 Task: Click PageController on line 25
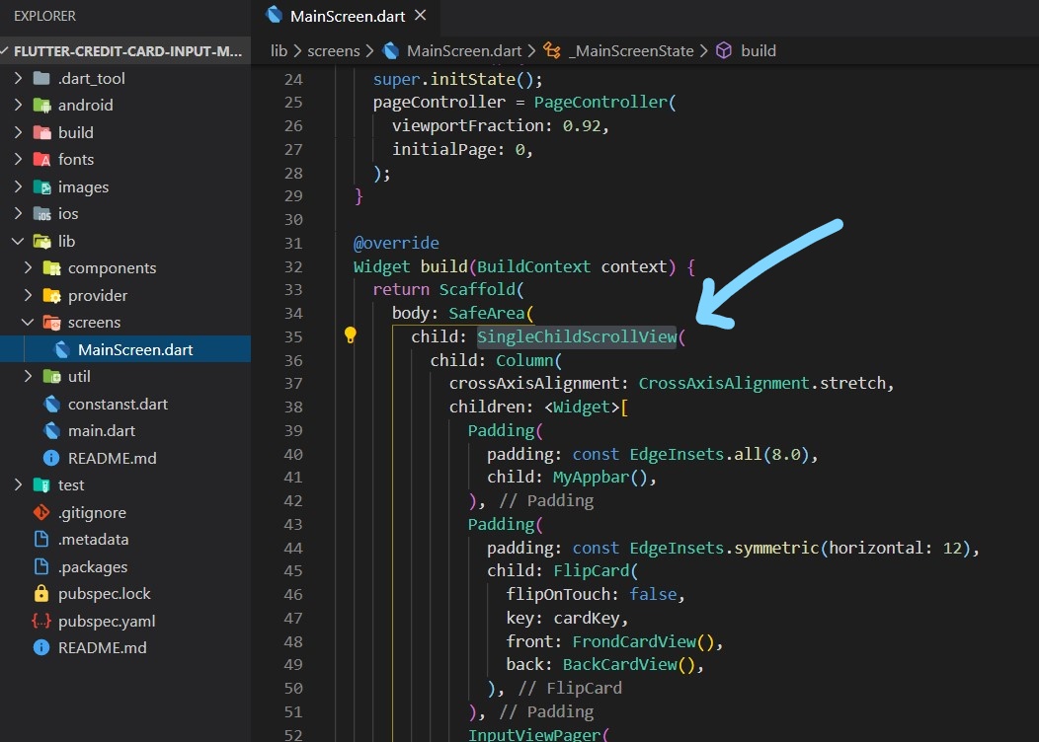[x=600, y=102]
